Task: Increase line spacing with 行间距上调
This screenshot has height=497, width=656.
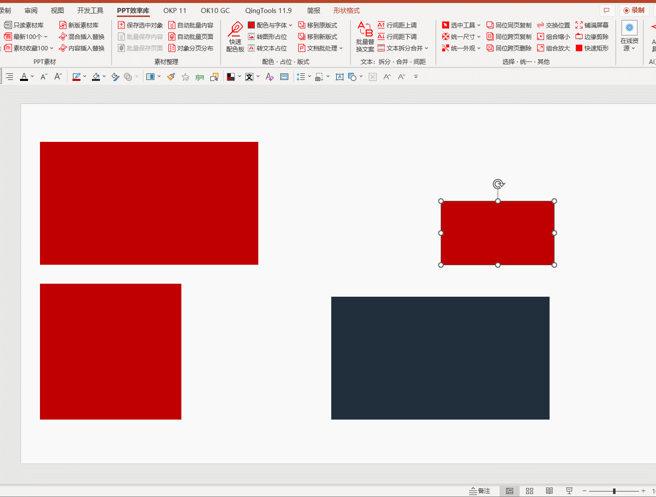Action: pos(397,25)
